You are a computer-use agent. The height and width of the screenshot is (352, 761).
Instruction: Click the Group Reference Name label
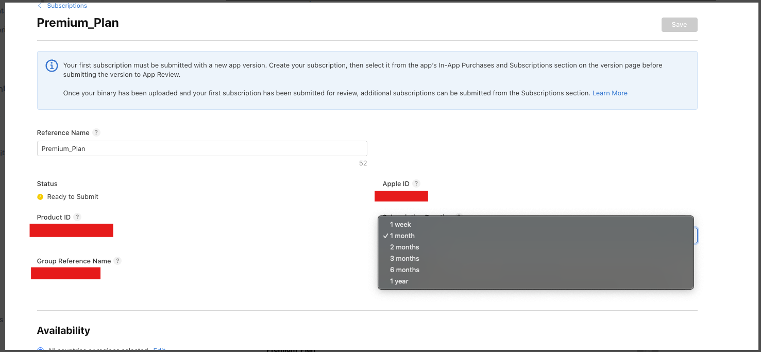[74, 261]
